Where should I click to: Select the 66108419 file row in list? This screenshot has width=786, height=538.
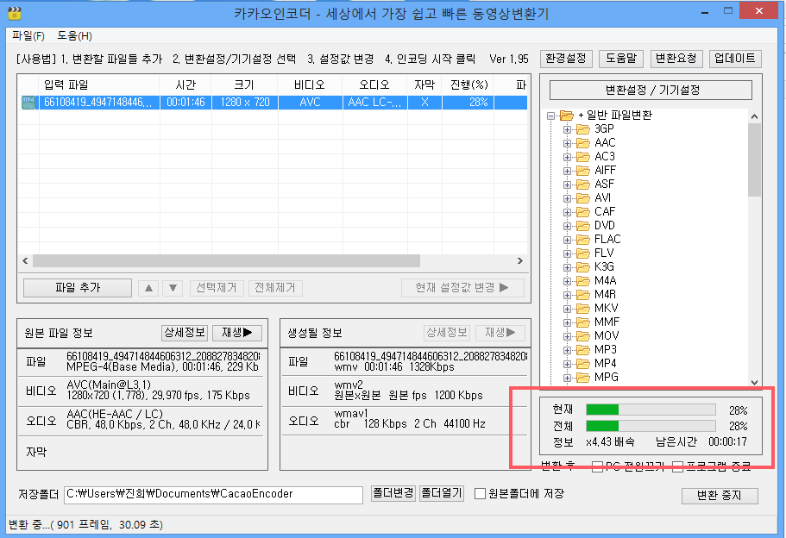274,103
